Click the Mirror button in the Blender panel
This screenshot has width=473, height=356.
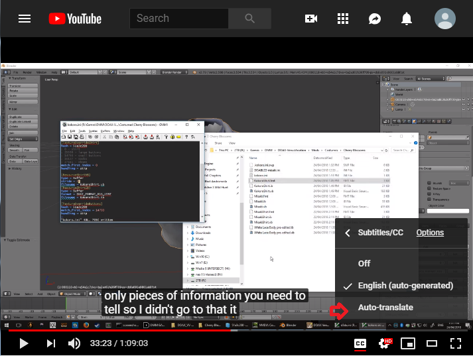point(23,102)
